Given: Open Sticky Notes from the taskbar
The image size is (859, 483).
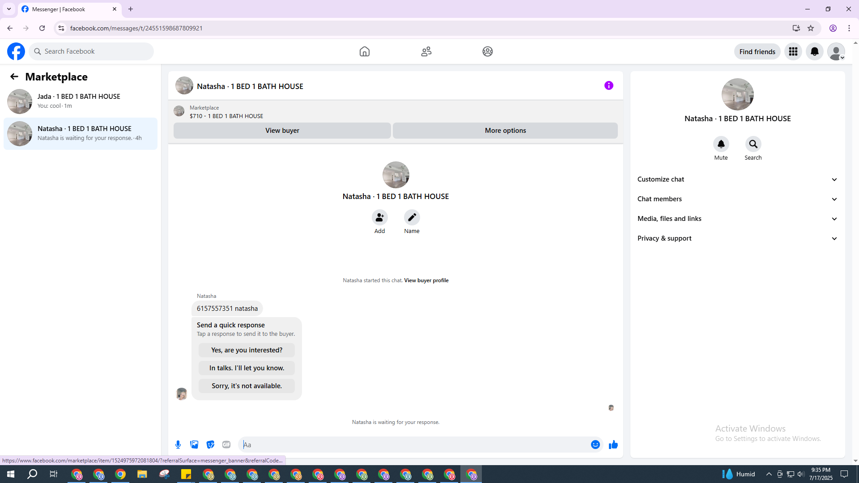Looking at the screenshot, I should (186, 474).
